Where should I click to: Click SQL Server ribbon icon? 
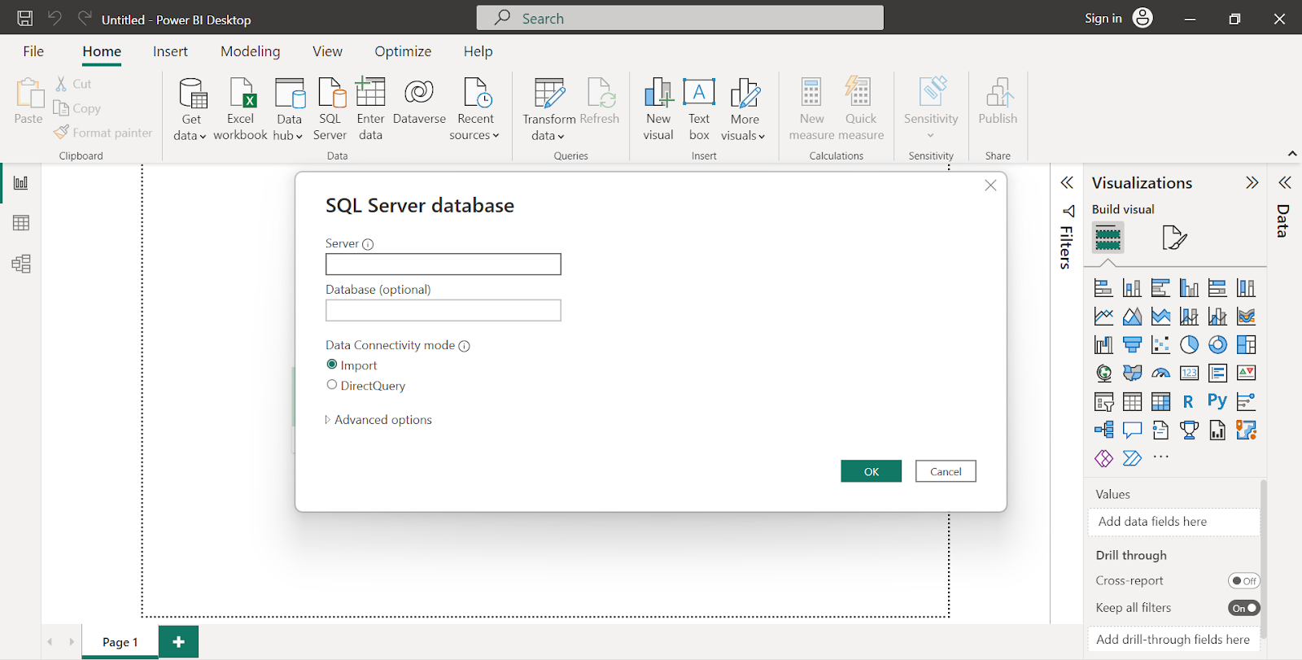(x=330, y=109)
